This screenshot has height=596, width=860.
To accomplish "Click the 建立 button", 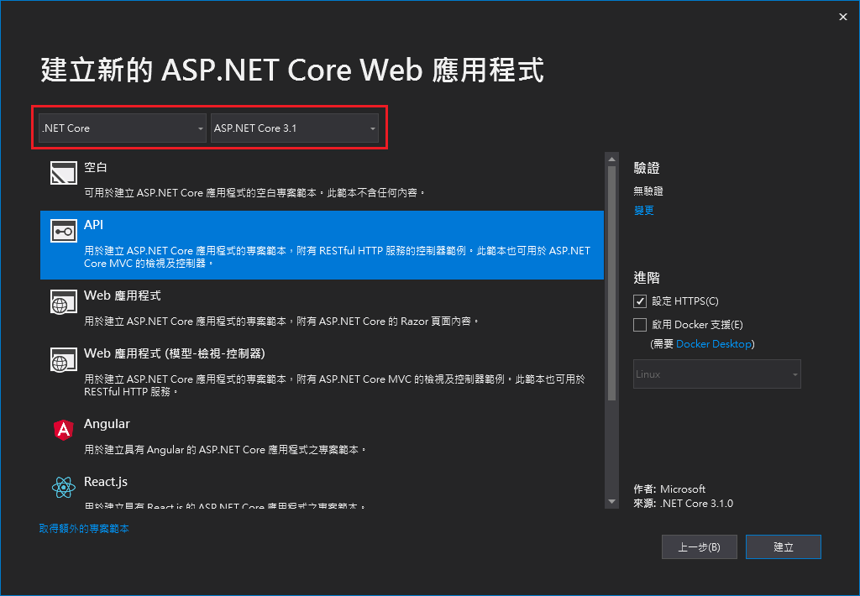I will [784, 546].
